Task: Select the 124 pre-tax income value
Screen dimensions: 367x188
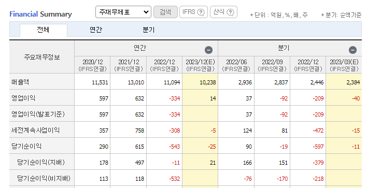Action: [x=247, y=131]
